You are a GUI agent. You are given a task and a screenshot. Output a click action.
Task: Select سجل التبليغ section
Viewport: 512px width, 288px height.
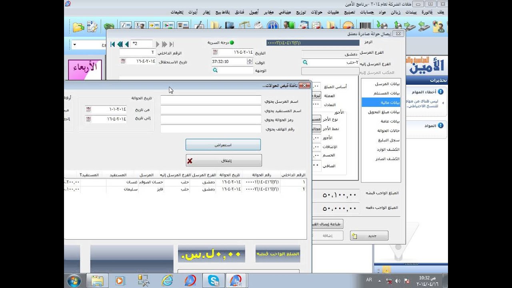coord(389,140)
